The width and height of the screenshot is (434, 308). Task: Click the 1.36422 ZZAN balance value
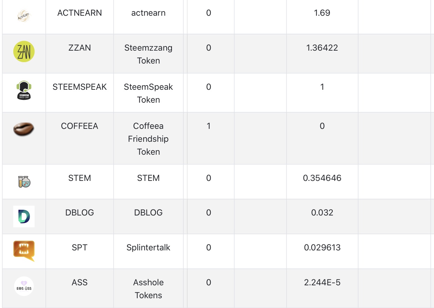click(322, 48)
